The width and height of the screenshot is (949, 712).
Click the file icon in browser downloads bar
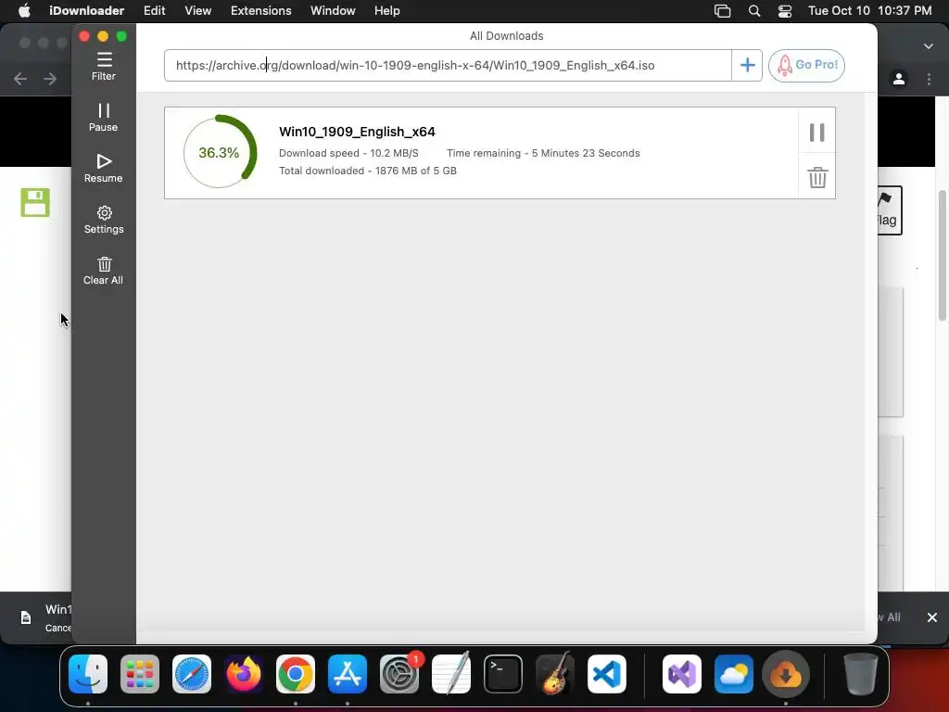(25, 617)
